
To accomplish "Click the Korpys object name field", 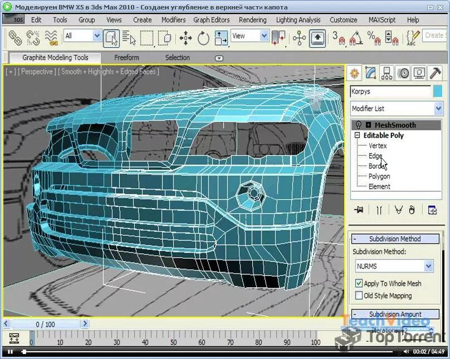I will (390, 91).
